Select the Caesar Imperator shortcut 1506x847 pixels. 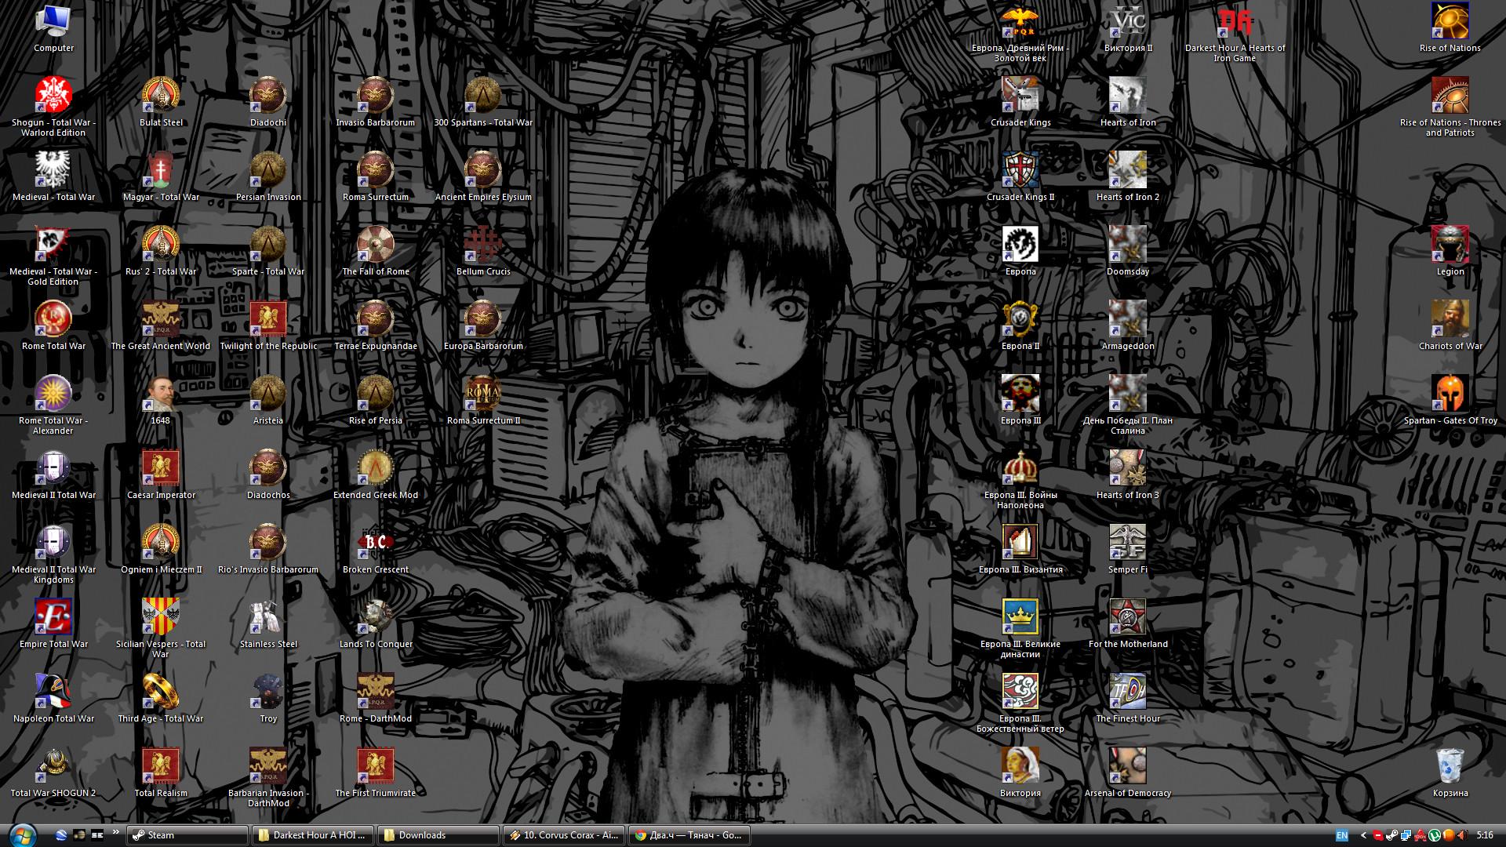161,474
